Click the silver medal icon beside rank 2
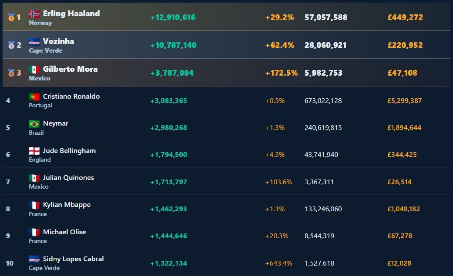The width and height of the screenshot is (453, 276). click(x=11, y=45)
